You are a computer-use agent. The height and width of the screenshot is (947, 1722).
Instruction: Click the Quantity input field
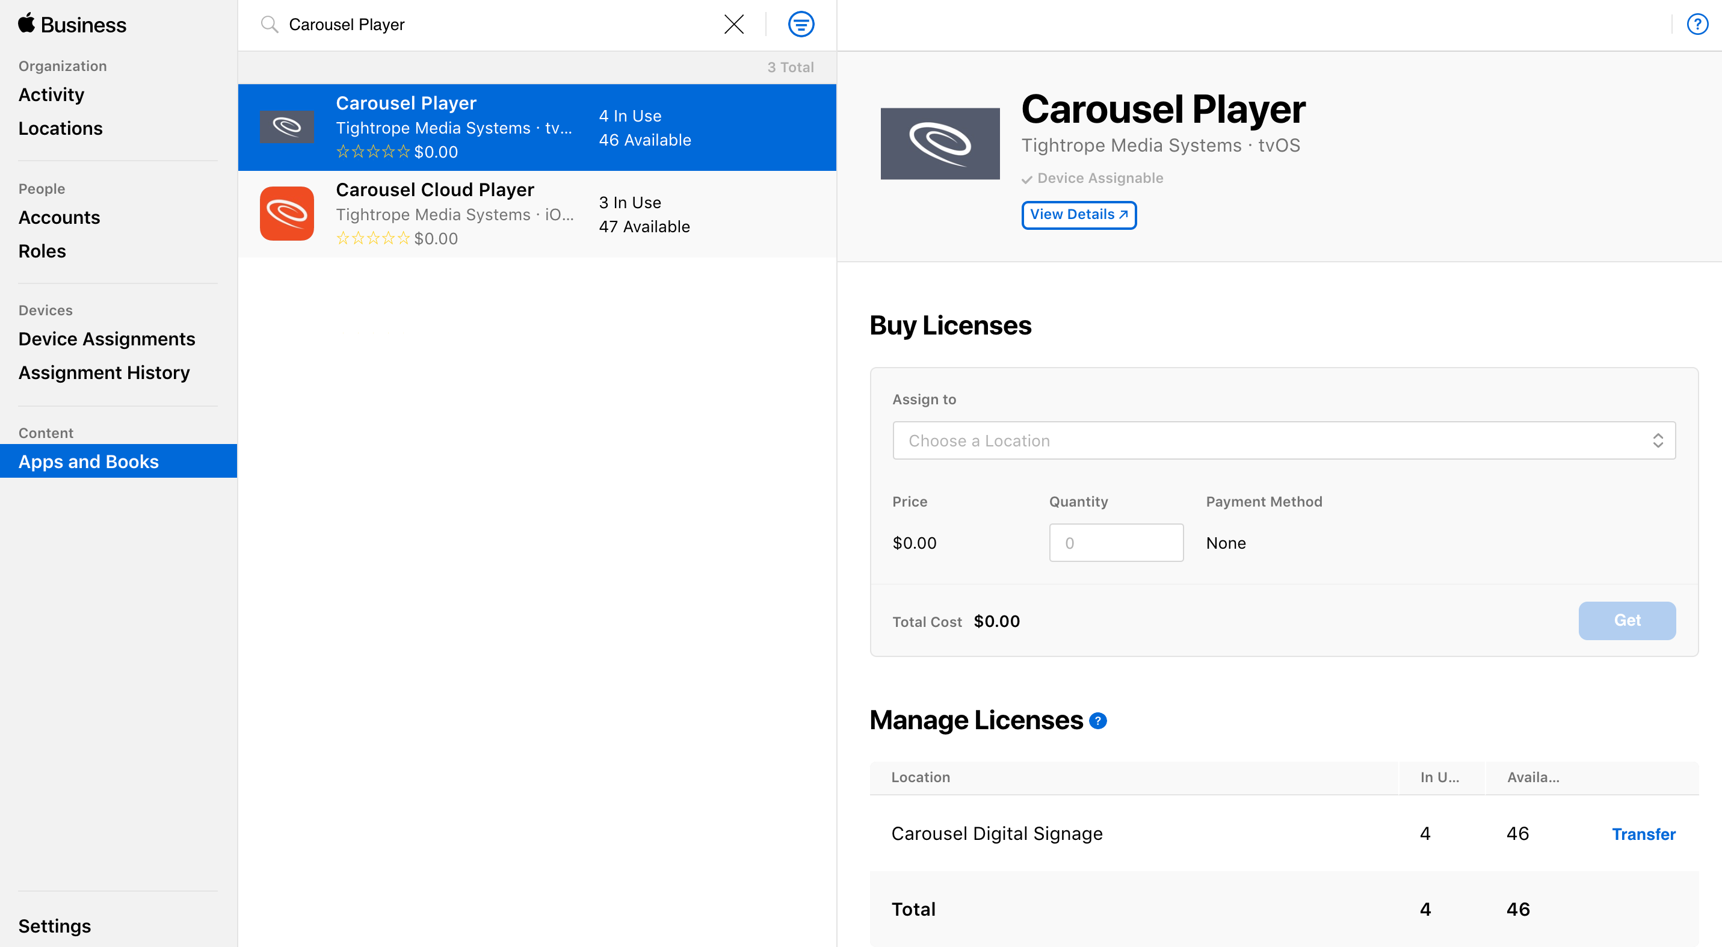(x=1116, y=543)
